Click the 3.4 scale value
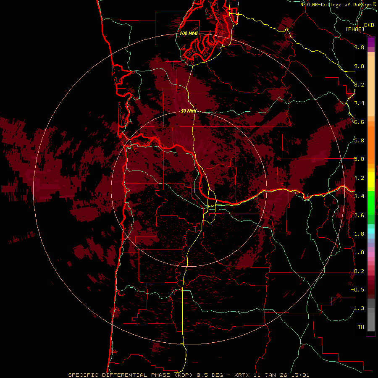This screenshot has width=378, height=378. [359, 197]
